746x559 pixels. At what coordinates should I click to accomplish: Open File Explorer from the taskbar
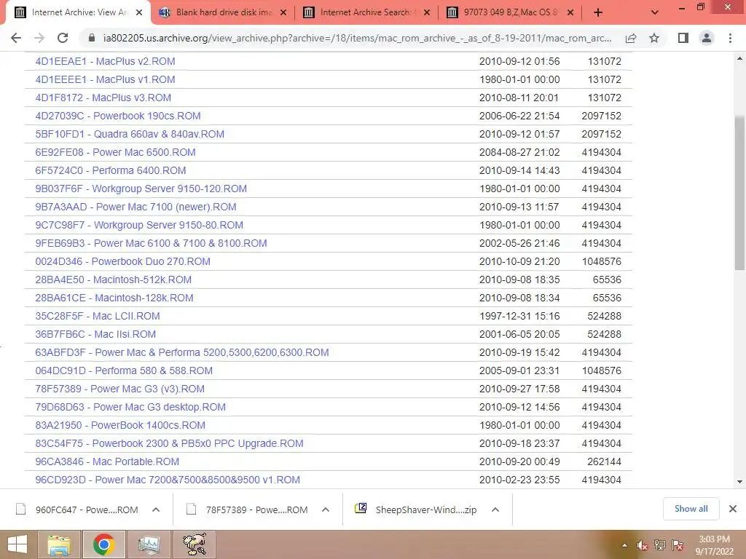tap(58, 544)
